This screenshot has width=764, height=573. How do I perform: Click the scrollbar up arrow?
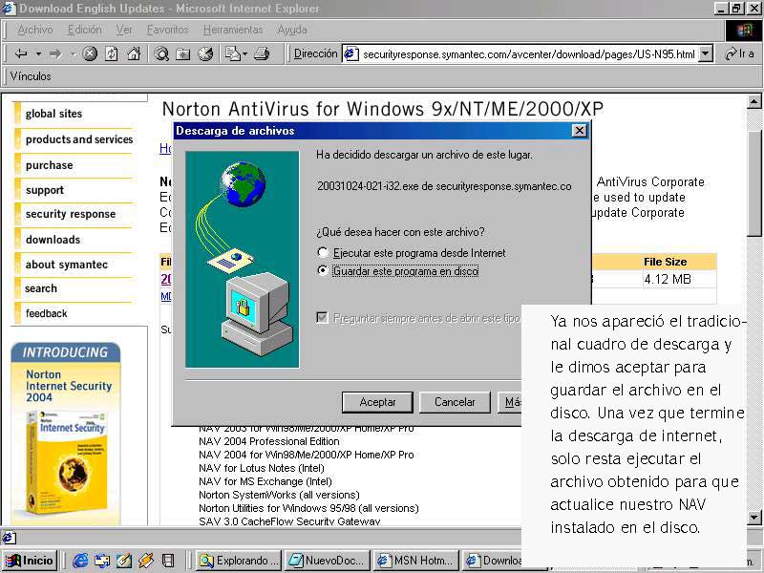coord(753,102)
